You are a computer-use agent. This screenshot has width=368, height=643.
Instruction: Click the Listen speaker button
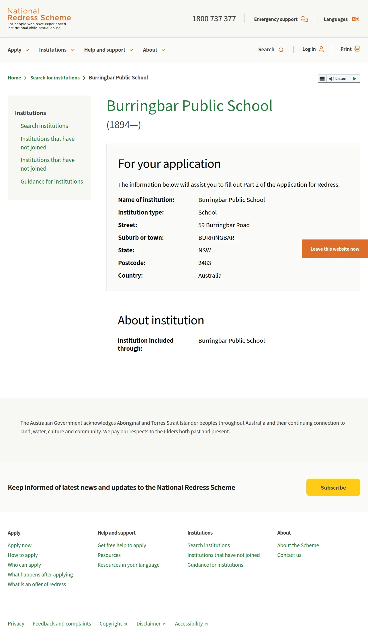[x=338, y=79]
